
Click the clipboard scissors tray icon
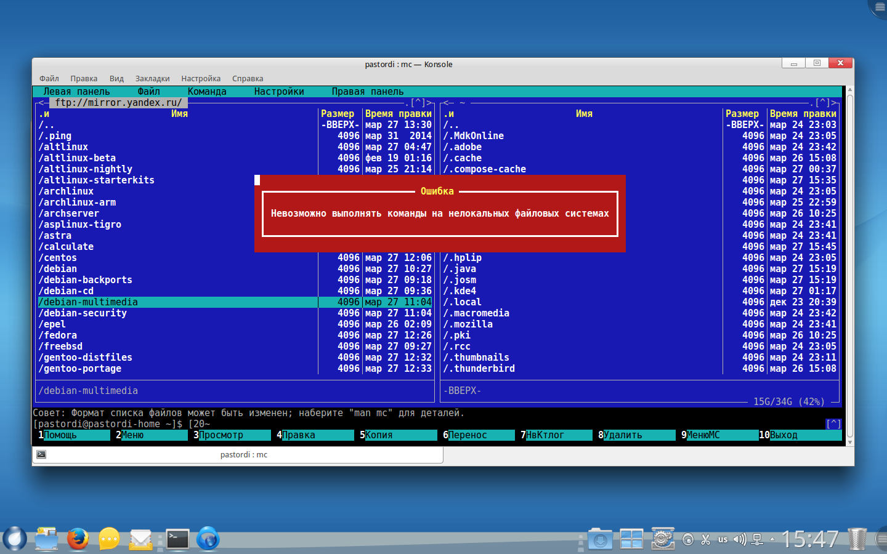point(706,540)
